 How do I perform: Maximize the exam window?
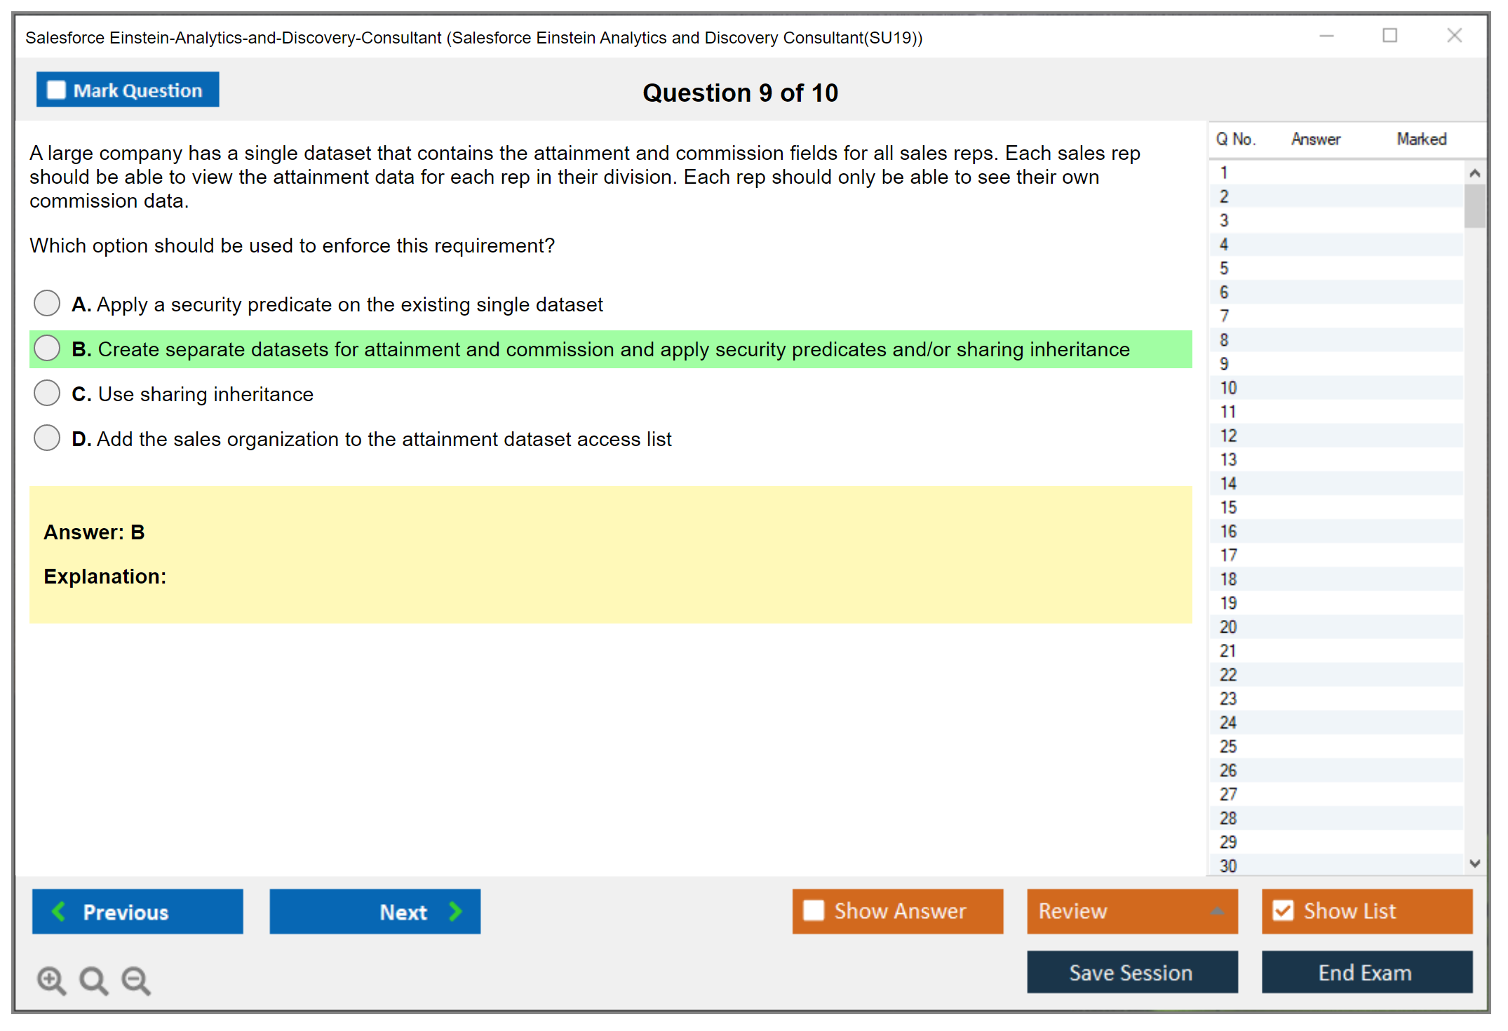pos(1389,36)
